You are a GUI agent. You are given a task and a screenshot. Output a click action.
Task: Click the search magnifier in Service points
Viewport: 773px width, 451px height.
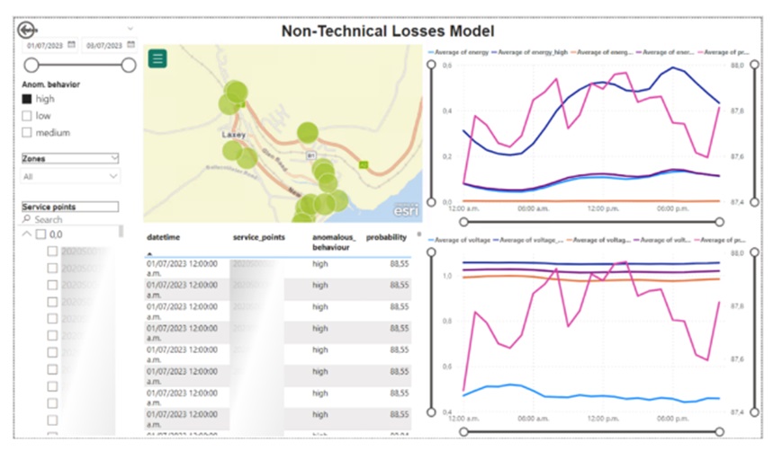(x=27, y=219)
